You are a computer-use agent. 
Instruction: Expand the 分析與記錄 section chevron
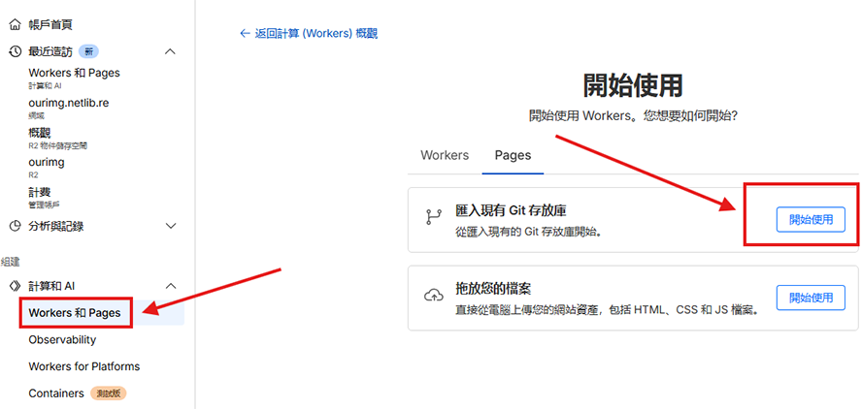pos(171,226)
